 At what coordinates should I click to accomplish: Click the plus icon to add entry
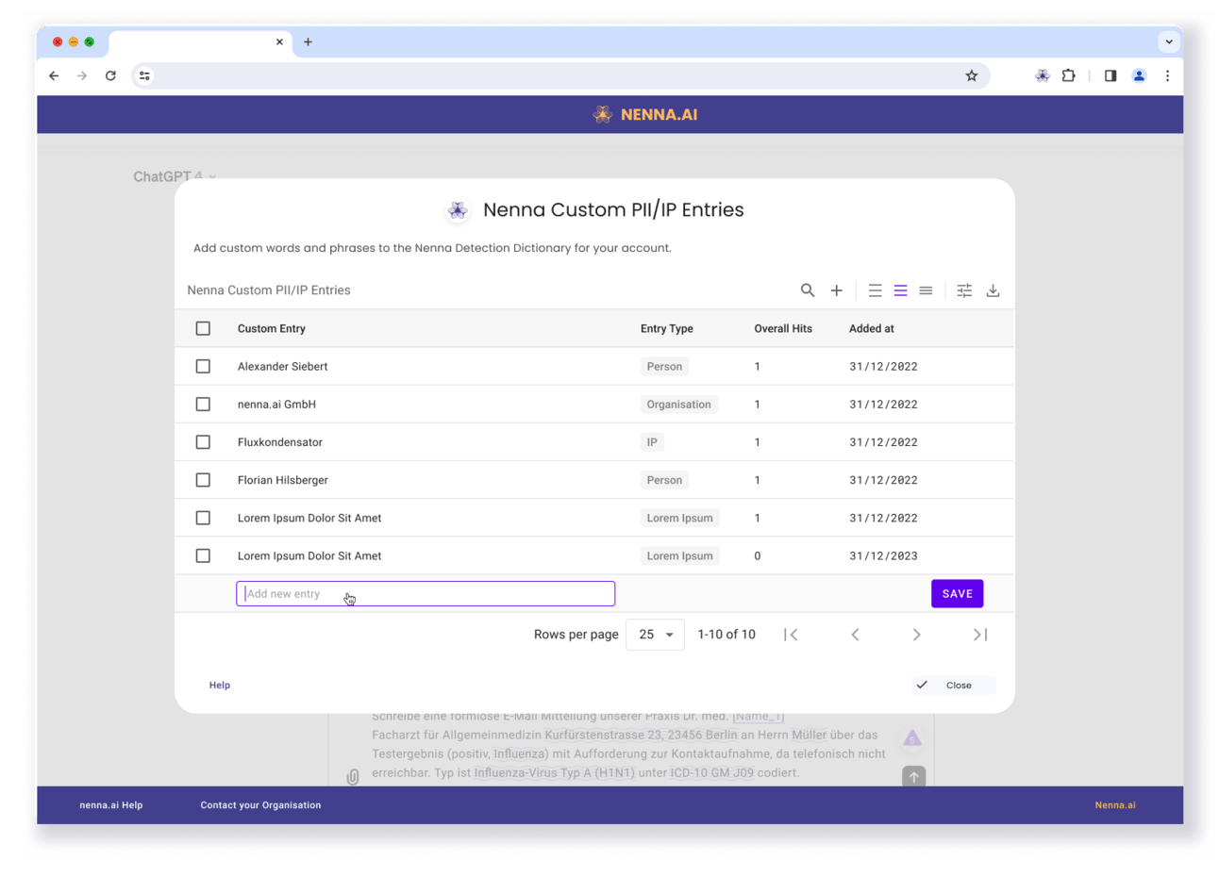836,290
